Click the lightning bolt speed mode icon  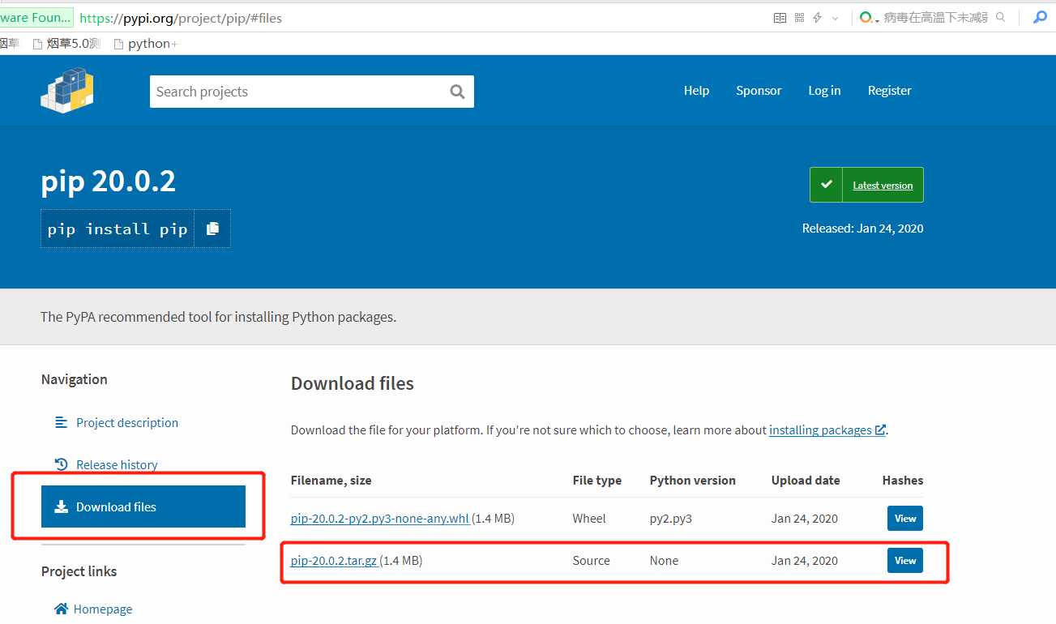pyautogui.click(x=817, y=17)
